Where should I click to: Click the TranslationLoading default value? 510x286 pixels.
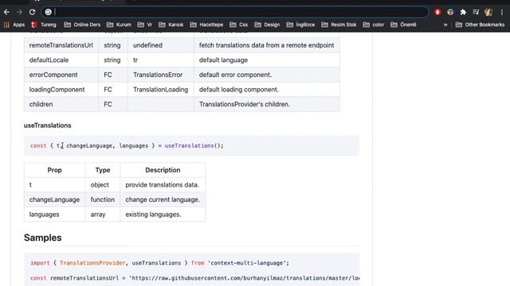coord(160,90)
